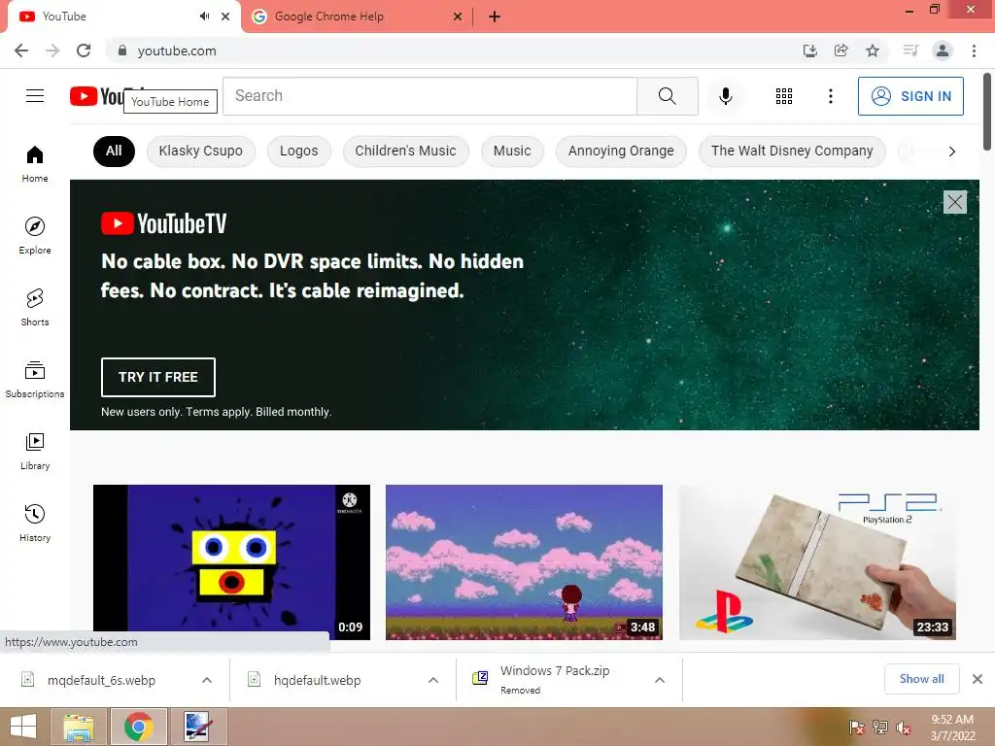Image resolution: width=995 pixels, height=746 pixels.
Task: Expand options for Windows 7 Pack.zip download
Action: point(660,680)
